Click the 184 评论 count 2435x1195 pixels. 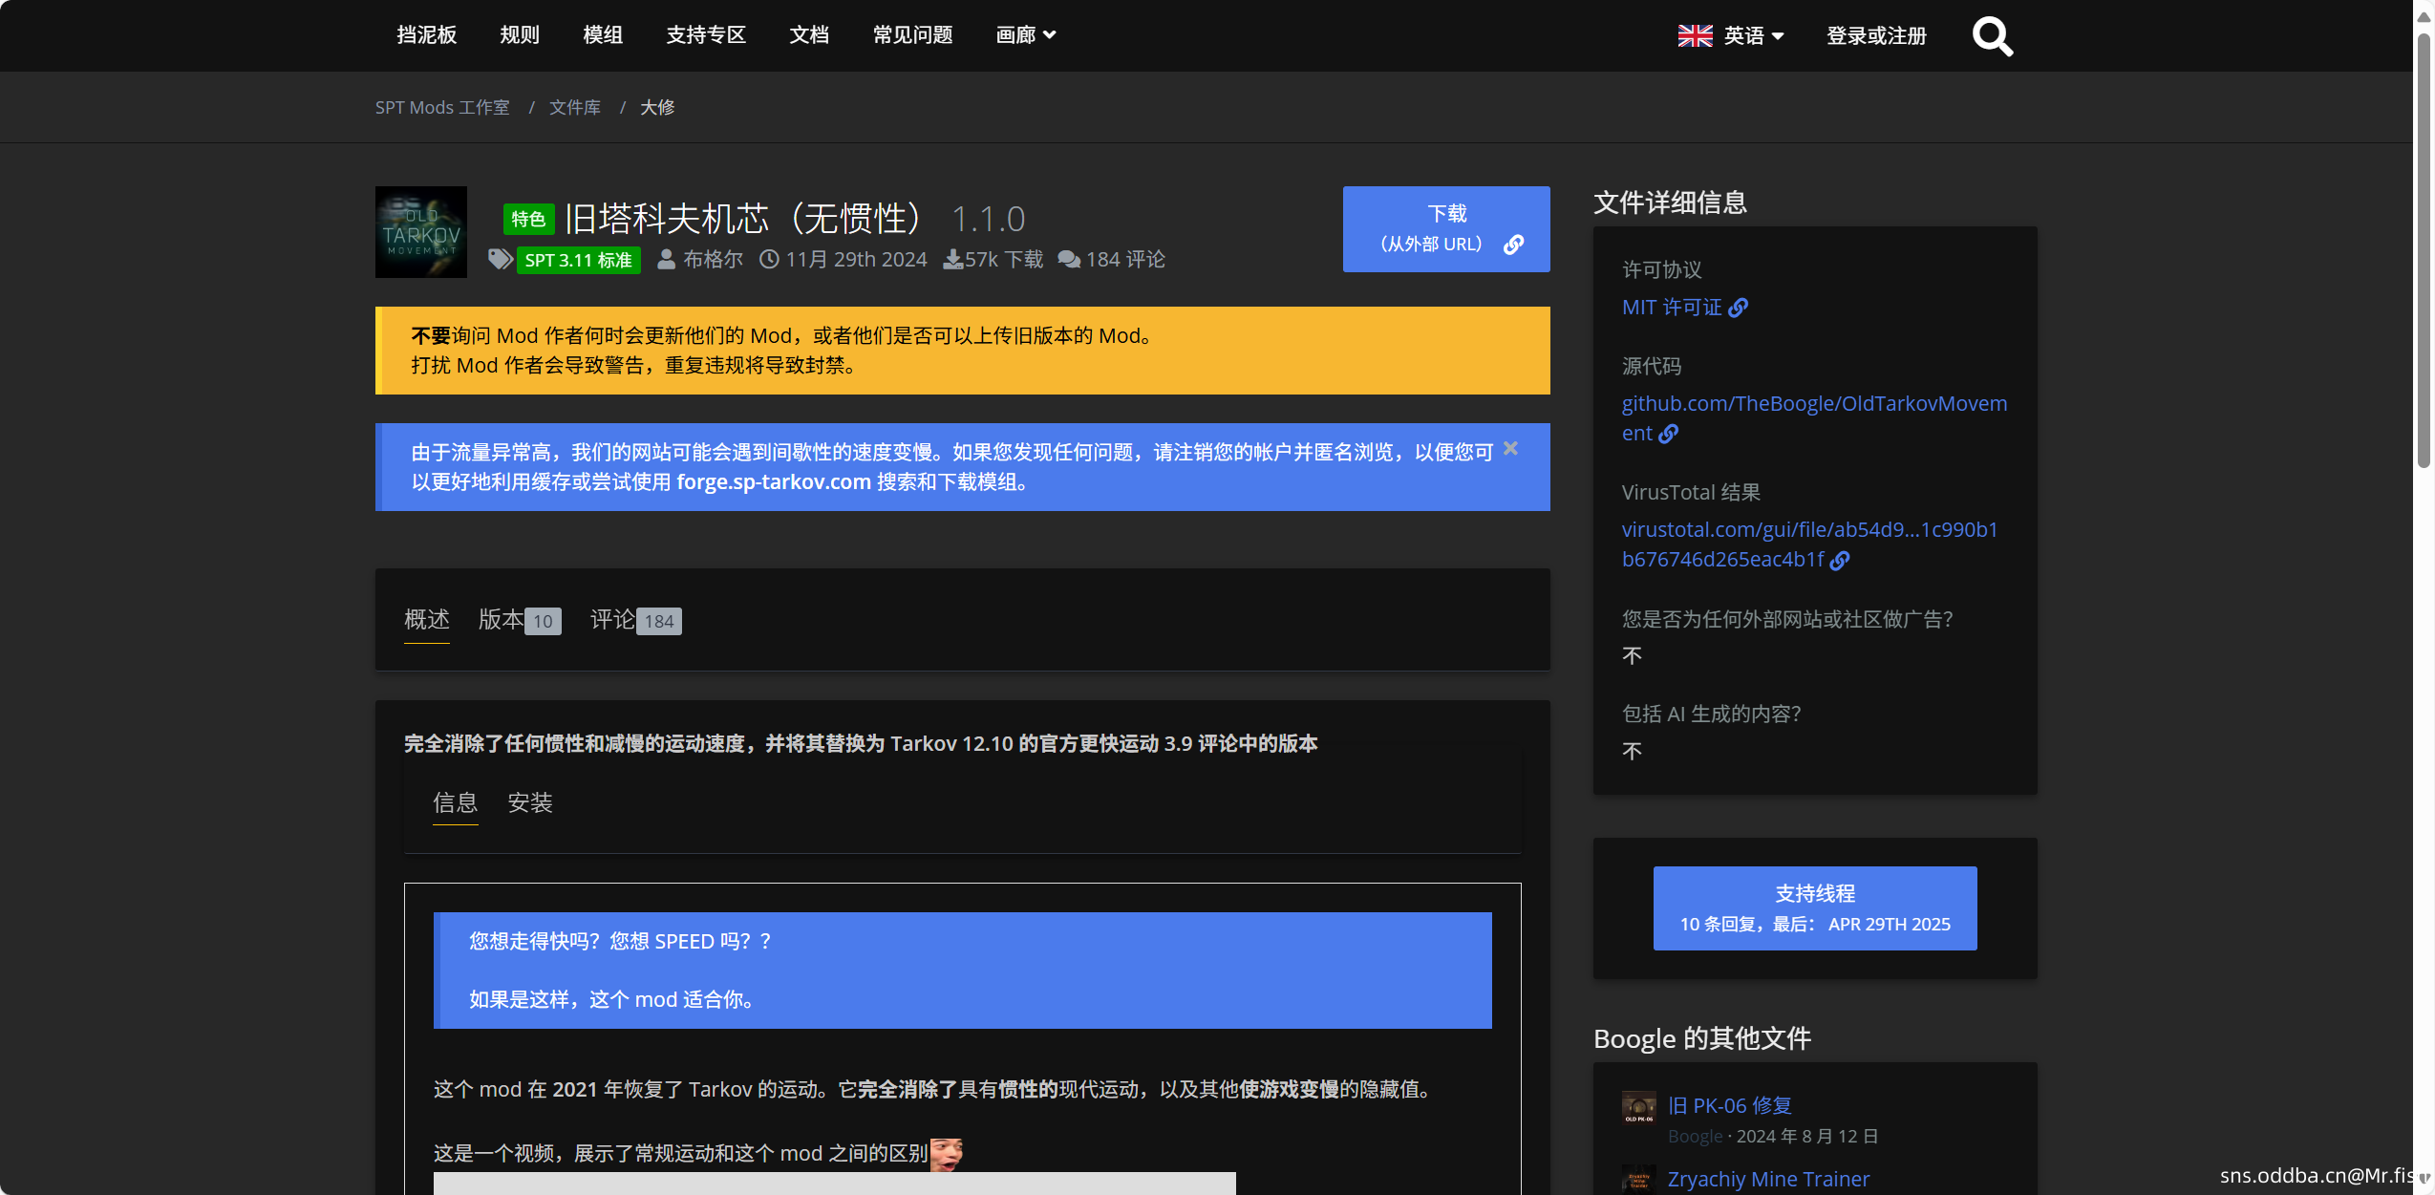pos(1125,259)
